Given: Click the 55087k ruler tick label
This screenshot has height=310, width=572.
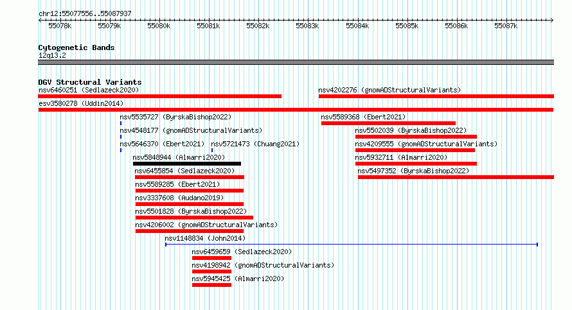Looking at the screenshot, I should [506, 26].
